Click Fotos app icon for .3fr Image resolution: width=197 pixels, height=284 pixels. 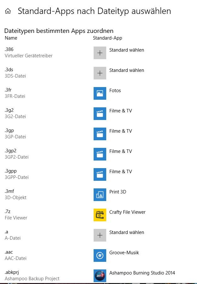[100, 93]
